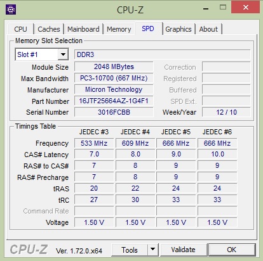
Task: Click the part number 16JTF25664AZ-1G4F1
Action: (114, 101)
